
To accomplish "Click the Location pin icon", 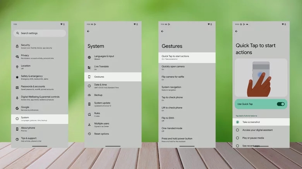I will [x=17, y=67].
